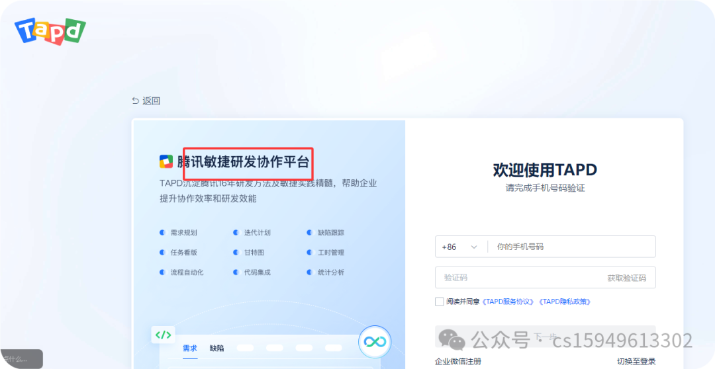Click the 代码集成 feature bullet

[252, 272]
